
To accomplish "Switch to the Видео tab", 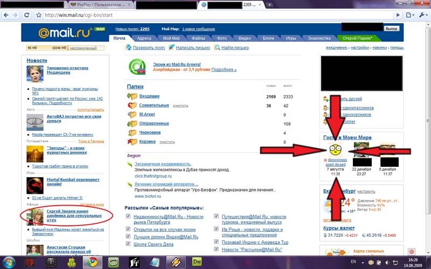I will coord(245,38).
